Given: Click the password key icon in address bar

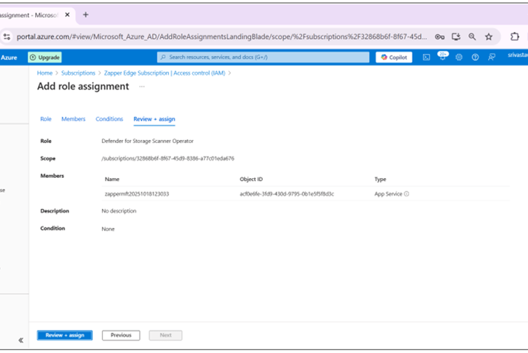Looking at the screenshot, I should point(439,37).
